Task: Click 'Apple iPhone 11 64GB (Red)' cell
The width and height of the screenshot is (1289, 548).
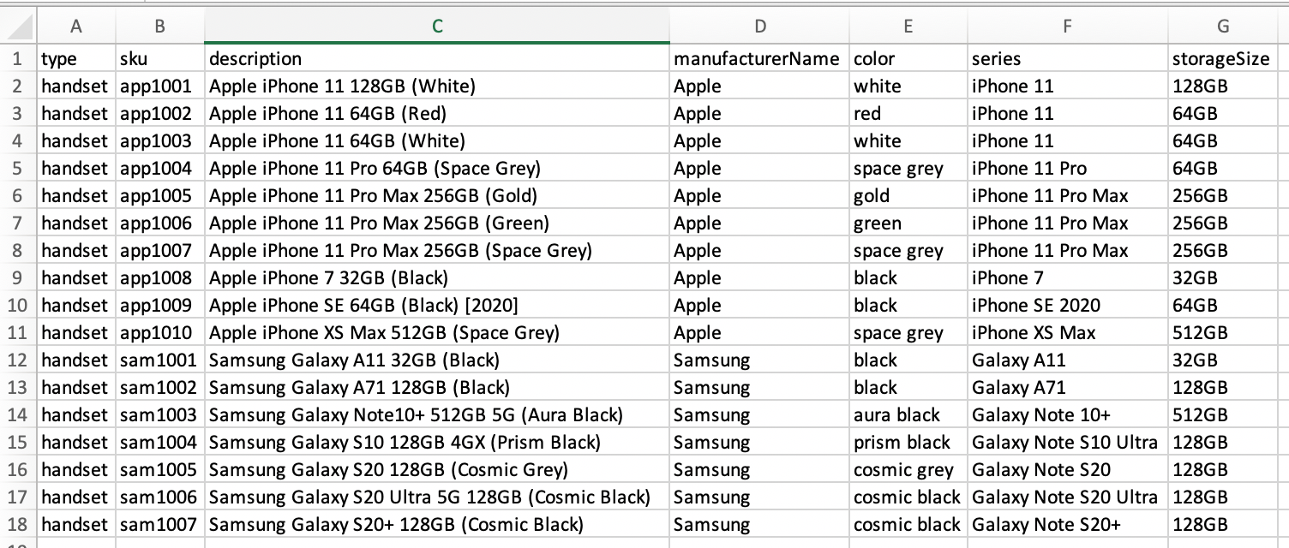Action: [x=437, y=113]
